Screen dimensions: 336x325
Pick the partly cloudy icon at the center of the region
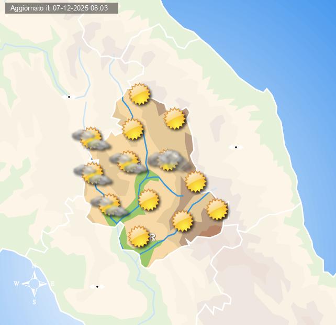click(x=127, y=162)
